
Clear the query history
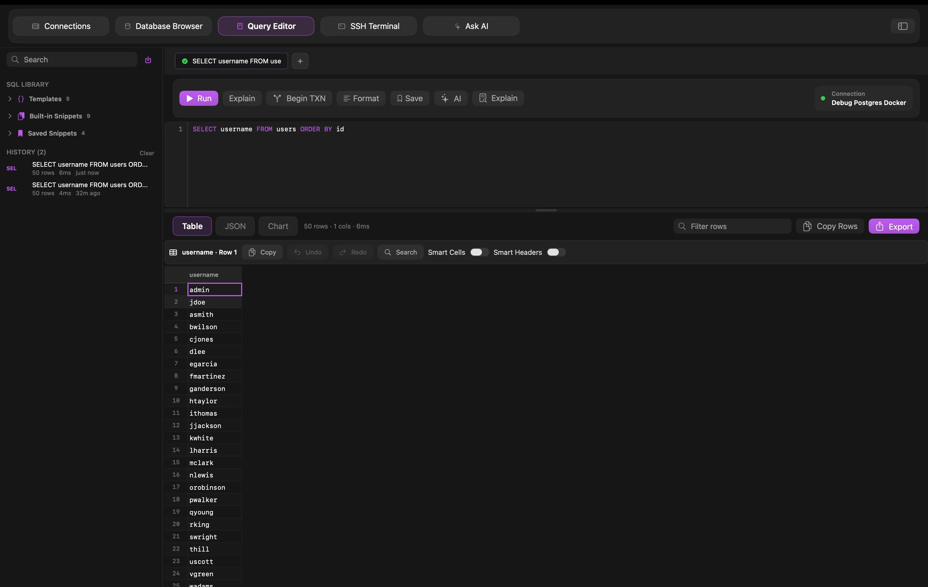pyautogui.click(x=147, y=153)
